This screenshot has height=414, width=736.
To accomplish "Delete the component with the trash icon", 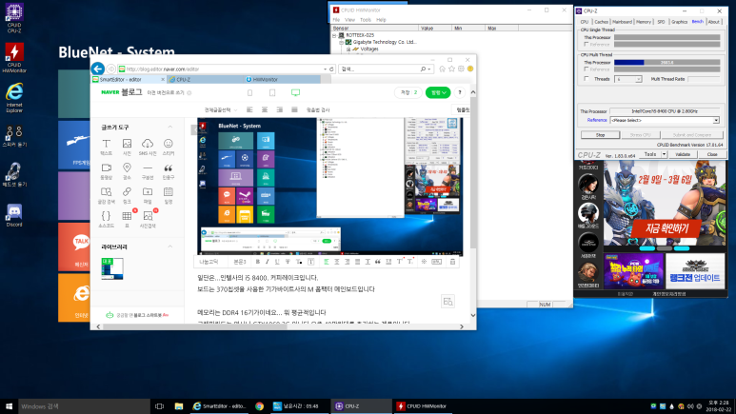I will (x=452, y=262).
